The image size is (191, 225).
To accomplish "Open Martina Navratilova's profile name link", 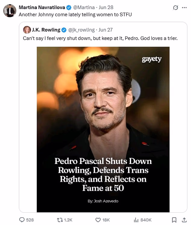I will [42, 7].
